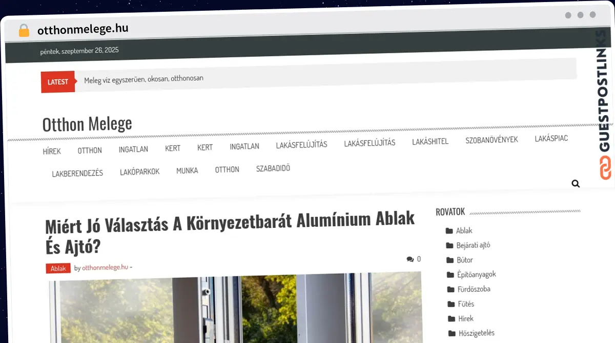Image resolution: width=615 pixels, height=343 pixels.
Task: Open the Hírek menu item
Action: tap(52, 151)
